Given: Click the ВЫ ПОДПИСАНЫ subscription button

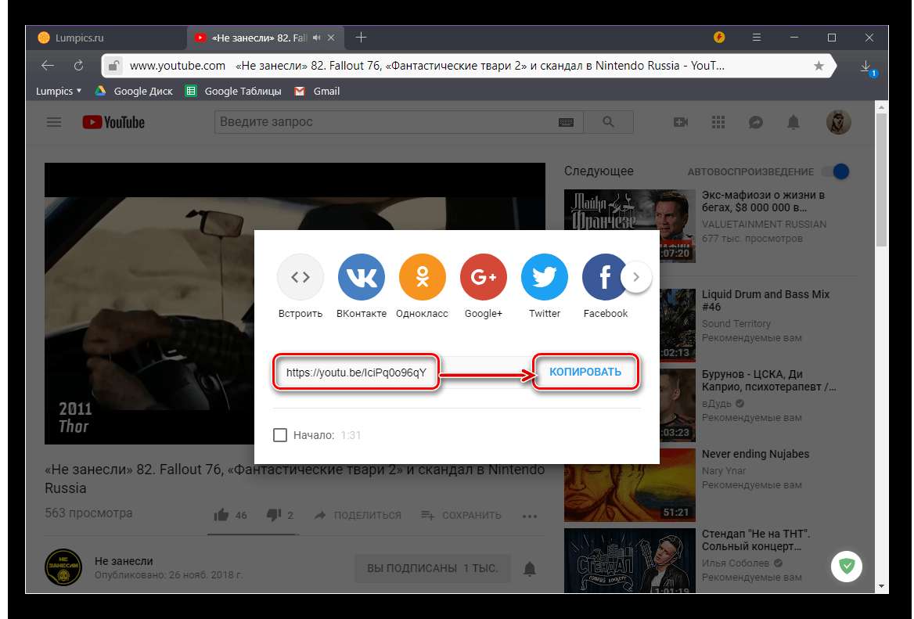Looking at the screenshot, I should (x=432, y=568).
